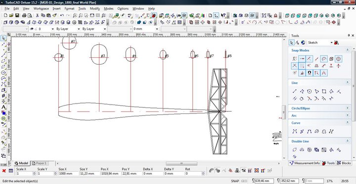
Task: Open the second By Layer line style dropdown
Action: click(105, 29)
